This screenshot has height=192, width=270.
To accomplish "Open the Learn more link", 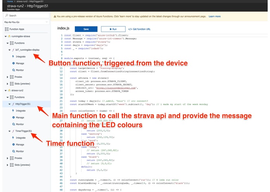I will point(214,16).
